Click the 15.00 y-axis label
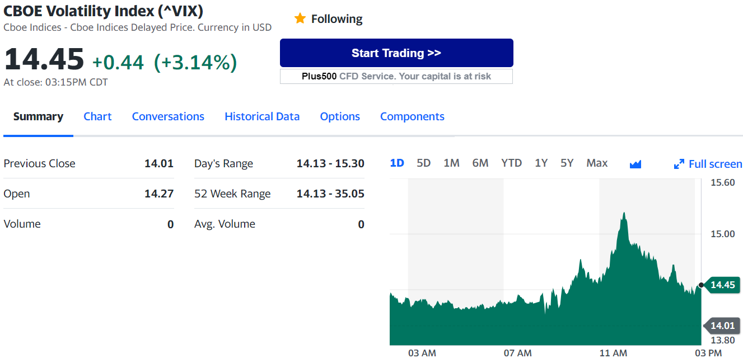743x358 pixels. (722, 233)
